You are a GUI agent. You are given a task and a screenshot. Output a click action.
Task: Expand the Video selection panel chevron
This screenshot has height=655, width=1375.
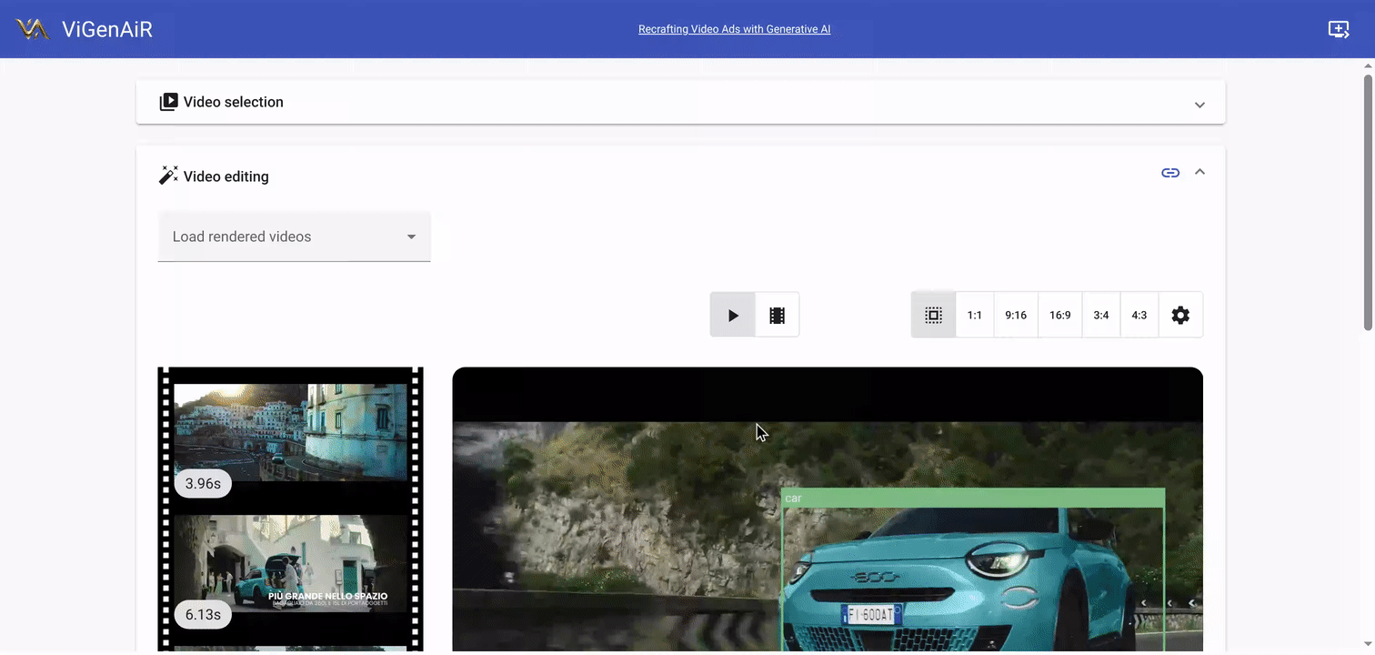1199,105
